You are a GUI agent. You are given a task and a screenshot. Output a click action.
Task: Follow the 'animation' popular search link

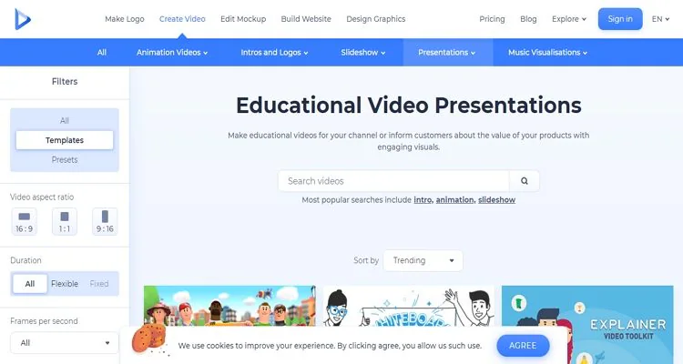coord(455,200)
